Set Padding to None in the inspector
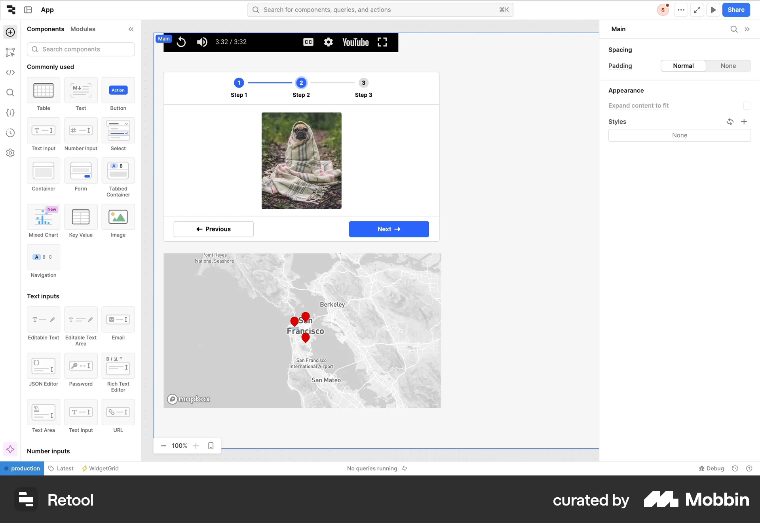This screenshot has width=760, height=523. pyautogui.click(x=728, y=66)
